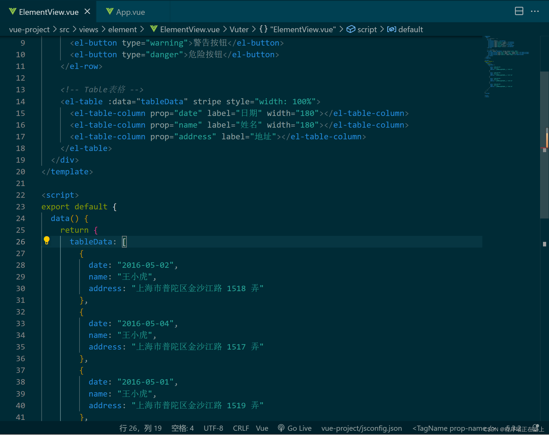
Task: Click the tableData property on line 26
Action: (91, 242)
